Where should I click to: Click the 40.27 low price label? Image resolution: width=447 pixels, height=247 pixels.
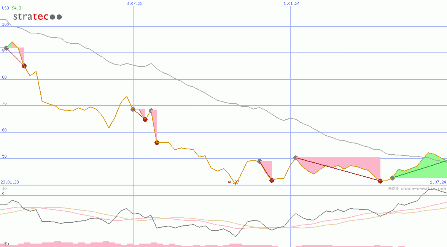point(233,182)
